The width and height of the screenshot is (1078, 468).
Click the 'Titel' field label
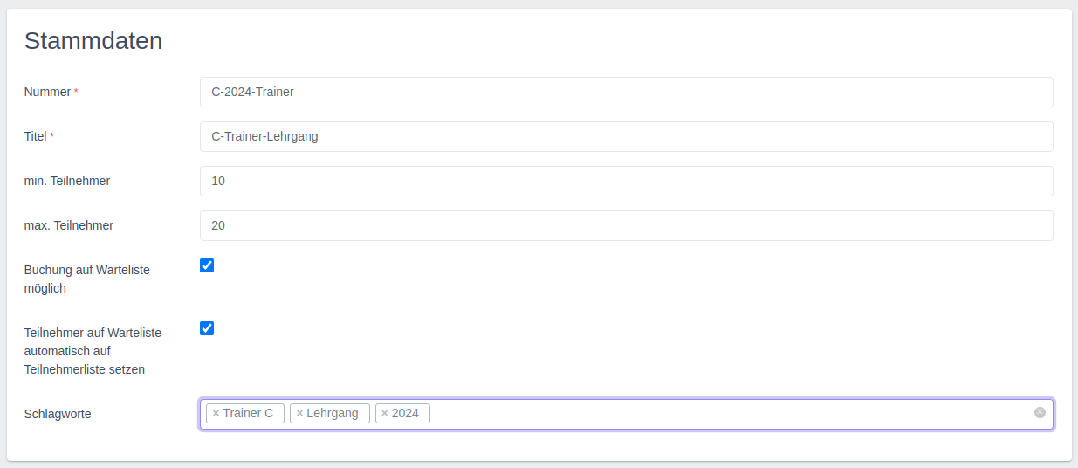pos(35,136)
